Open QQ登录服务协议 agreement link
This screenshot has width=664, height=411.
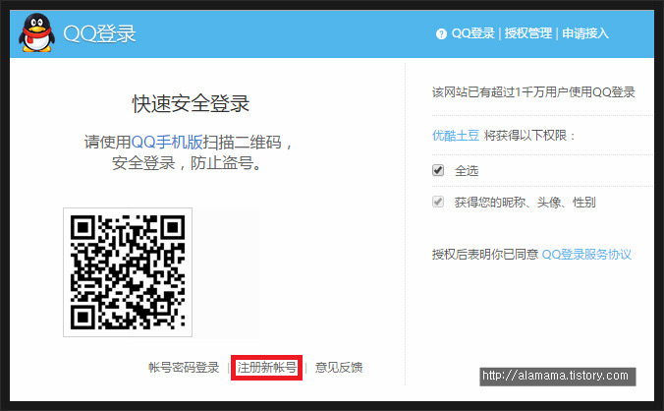click(586, 255)
